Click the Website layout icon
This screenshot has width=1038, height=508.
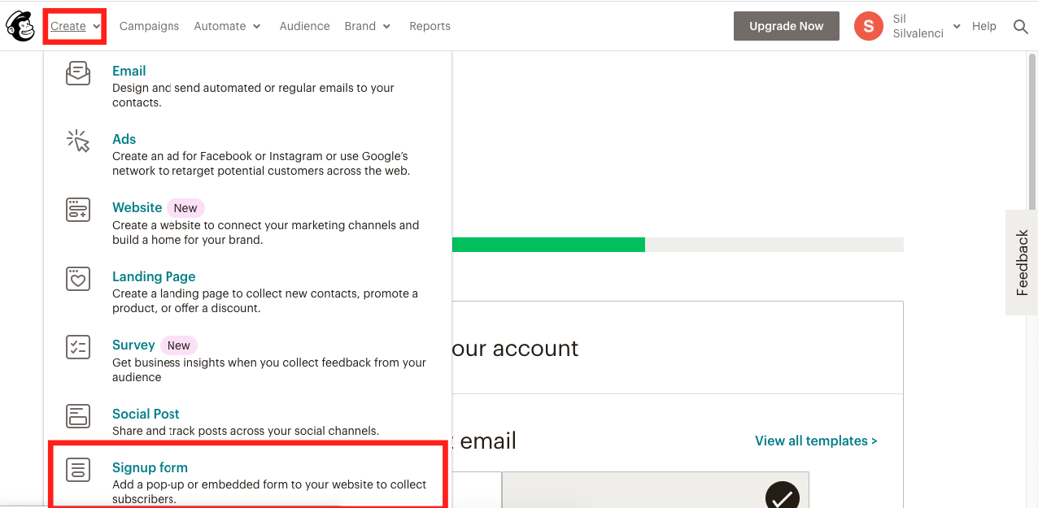(x=78, y=210)
